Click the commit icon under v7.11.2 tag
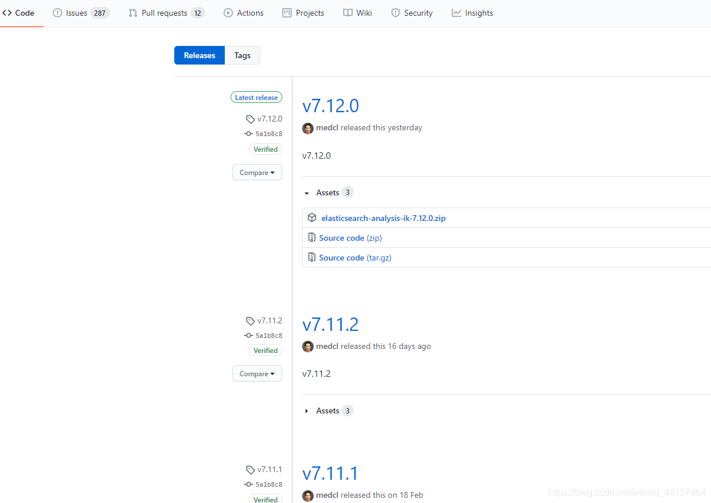This screenshot has height=503, width=711. [x=249, y=336]
